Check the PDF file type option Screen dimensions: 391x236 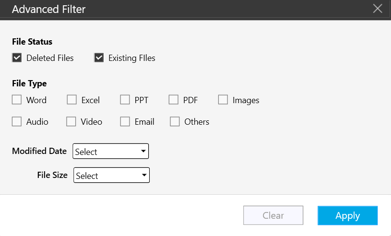click(x=173, y=100)
